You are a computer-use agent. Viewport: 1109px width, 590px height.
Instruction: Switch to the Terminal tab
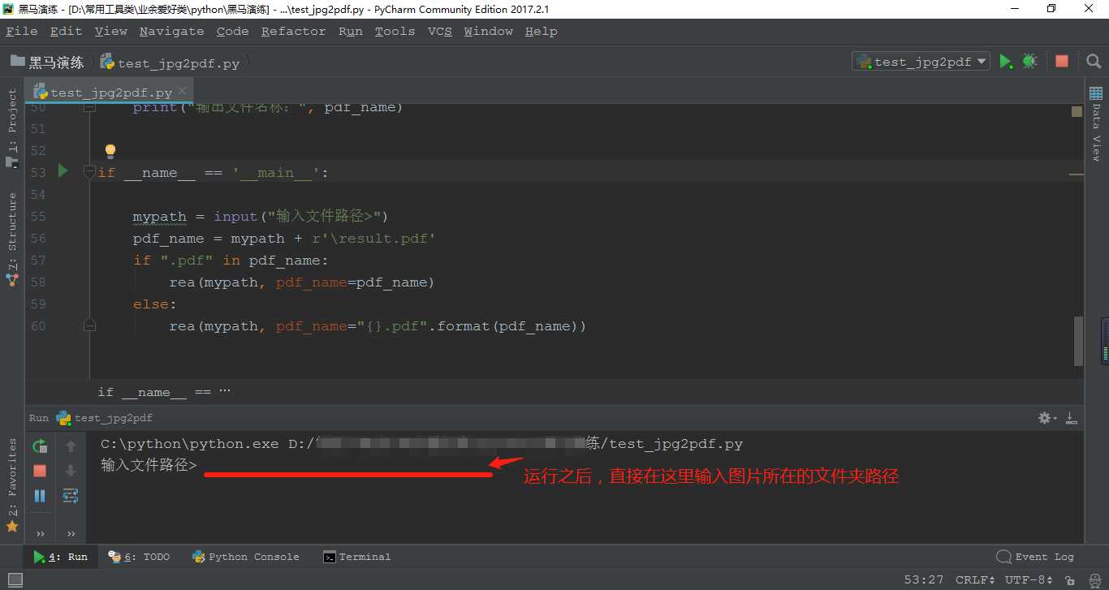(357, 557)
